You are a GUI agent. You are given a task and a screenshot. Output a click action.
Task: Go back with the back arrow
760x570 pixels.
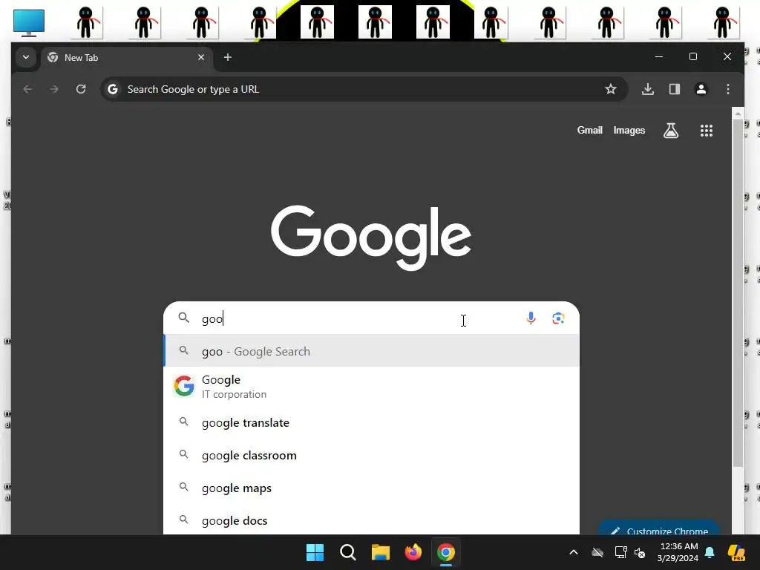pos(27,89)
